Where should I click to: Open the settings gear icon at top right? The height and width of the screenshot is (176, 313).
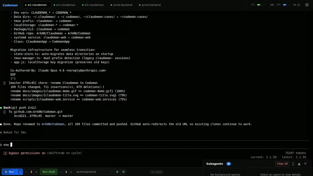307,5
